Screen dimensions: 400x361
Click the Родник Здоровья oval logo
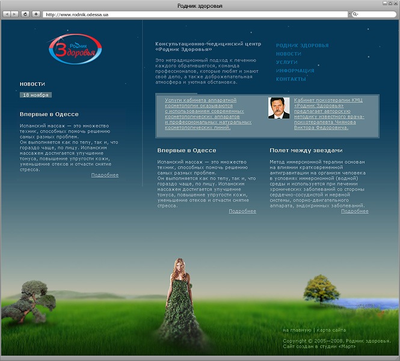click(75, 49)
